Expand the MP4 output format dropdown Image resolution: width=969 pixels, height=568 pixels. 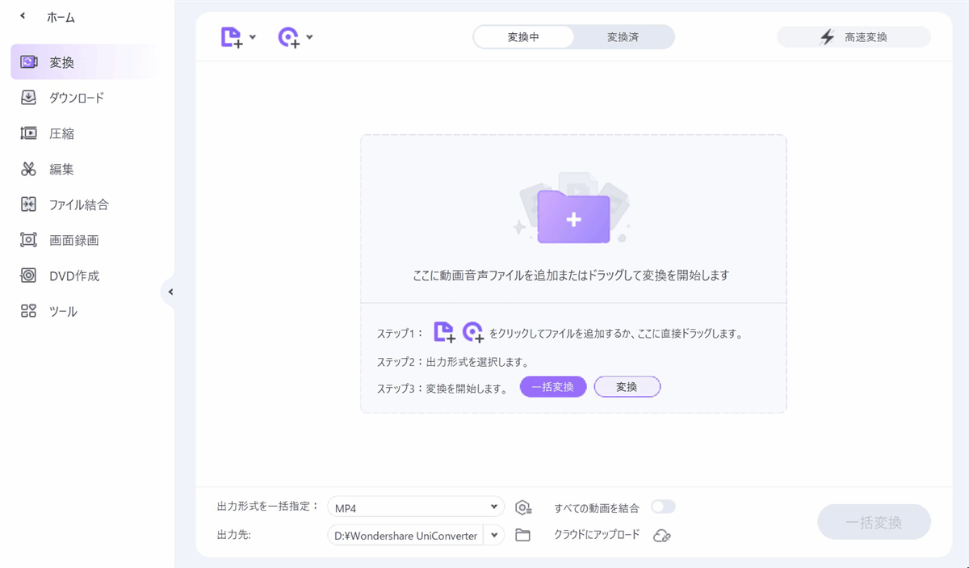pyautogui.click(x=494, y=507)
